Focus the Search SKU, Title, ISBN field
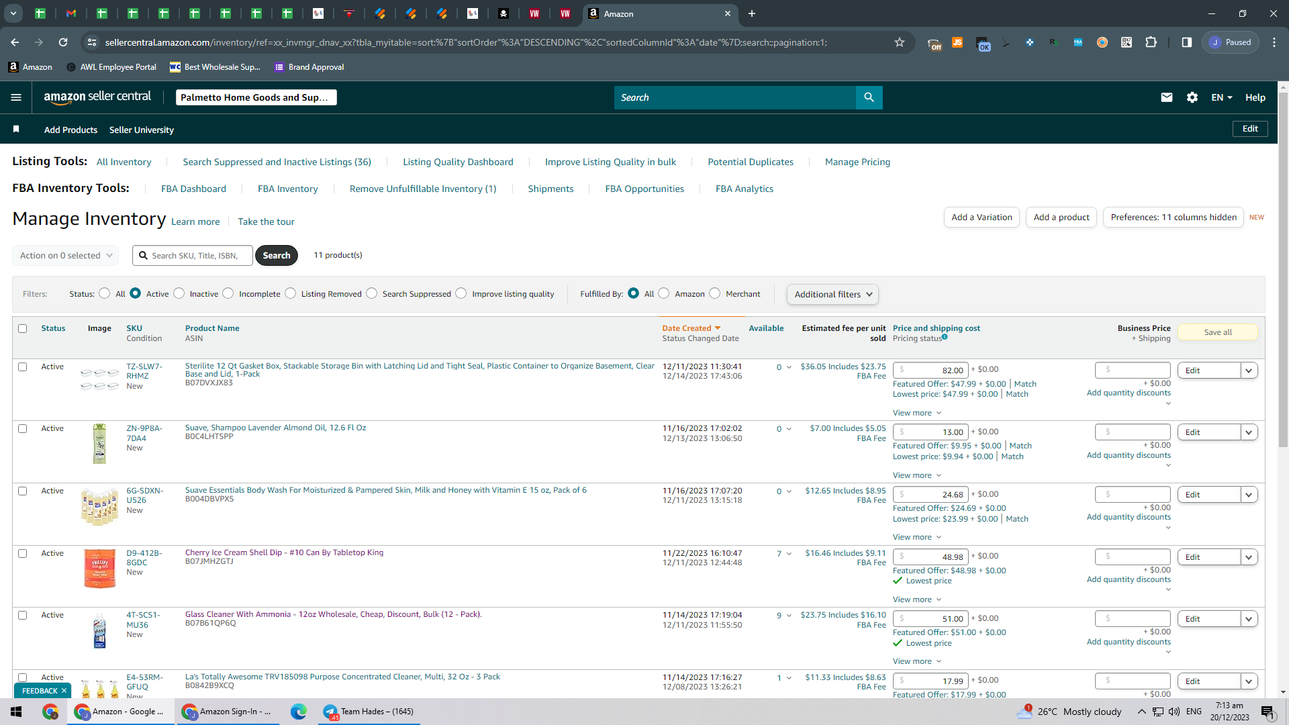Image resolution: width=1289 pixels, height=725 pixels. pyautogui.click(x=193, y=256)
